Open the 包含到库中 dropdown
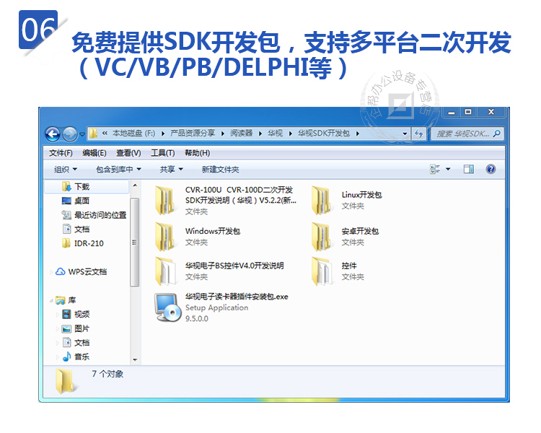The width and height of the screenshot is (541, 433). 118,169
